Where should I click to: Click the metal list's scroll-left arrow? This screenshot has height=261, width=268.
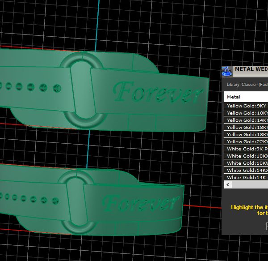228,184
